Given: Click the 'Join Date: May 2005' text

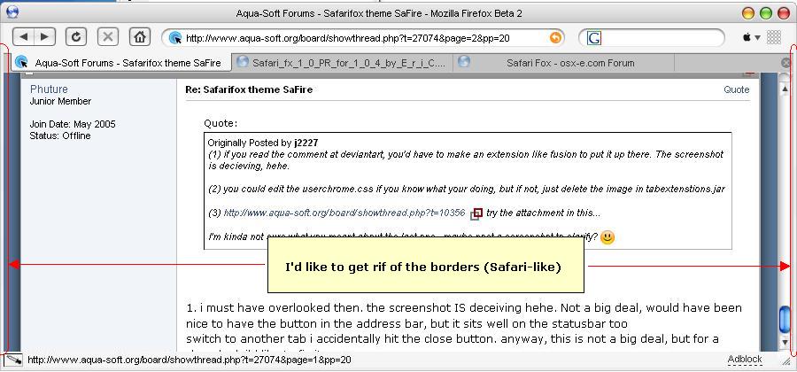Looking at the screenshot, I should [x=73, y=124].
